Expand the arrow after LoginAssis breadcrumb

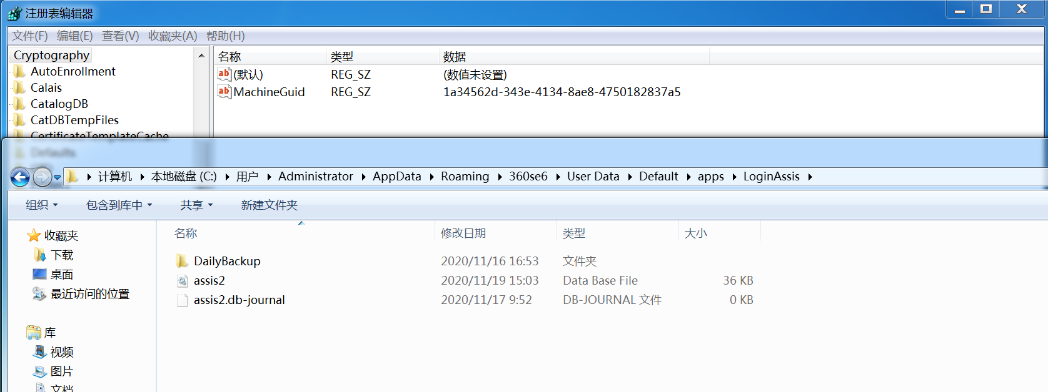click(x=810, y=177)
